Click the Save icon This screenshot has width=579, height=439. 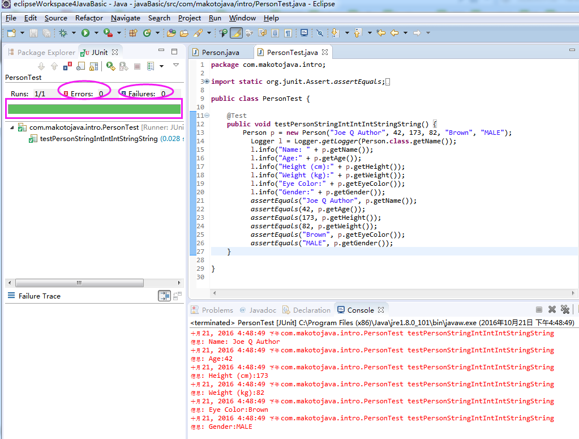pyautogui.click(x=33, y=33)
